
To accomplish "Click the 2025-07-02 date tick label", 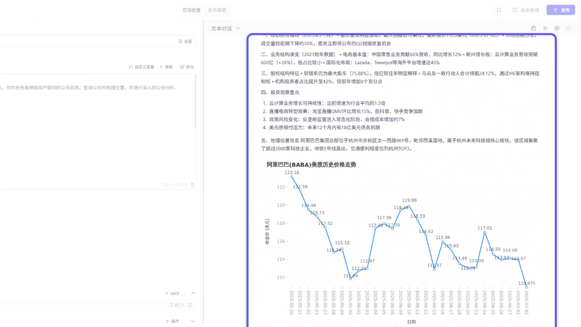I will tap(527, 302).
